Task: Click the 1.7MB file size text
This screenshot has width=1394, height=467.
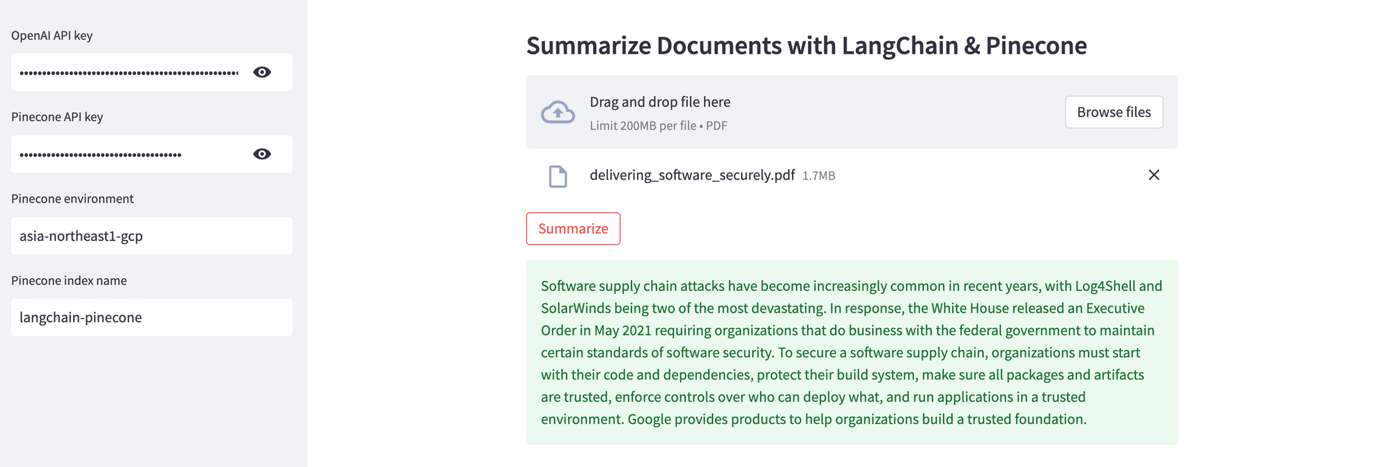Action: pyautogui.click(x=818, y=176)
